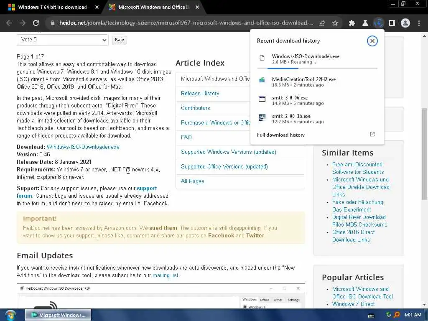Viewport: 428px width, 321px height.
Task: Click the Rate button
Action: click(x=119, y=40)
